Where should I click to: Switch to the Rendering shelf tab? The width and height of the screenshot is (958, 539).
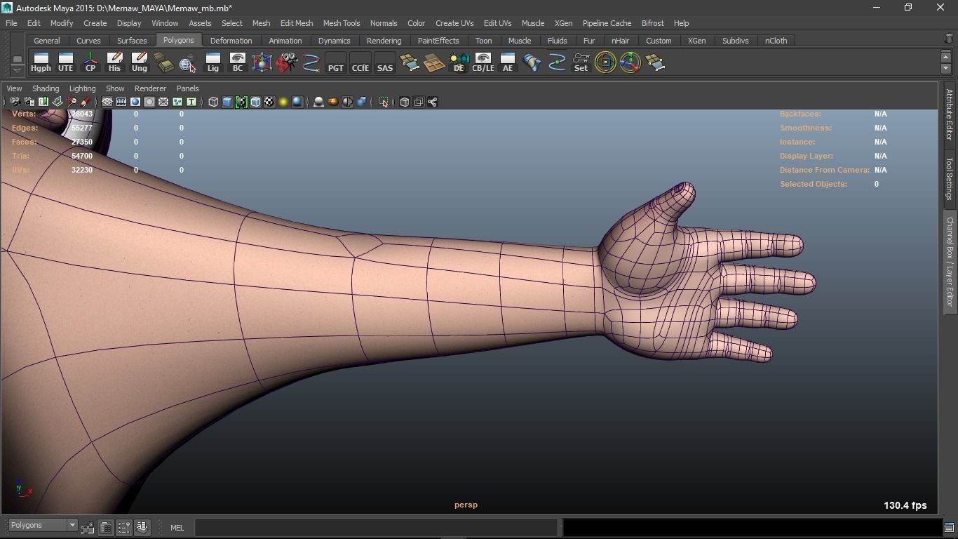(x=384, y=41)
